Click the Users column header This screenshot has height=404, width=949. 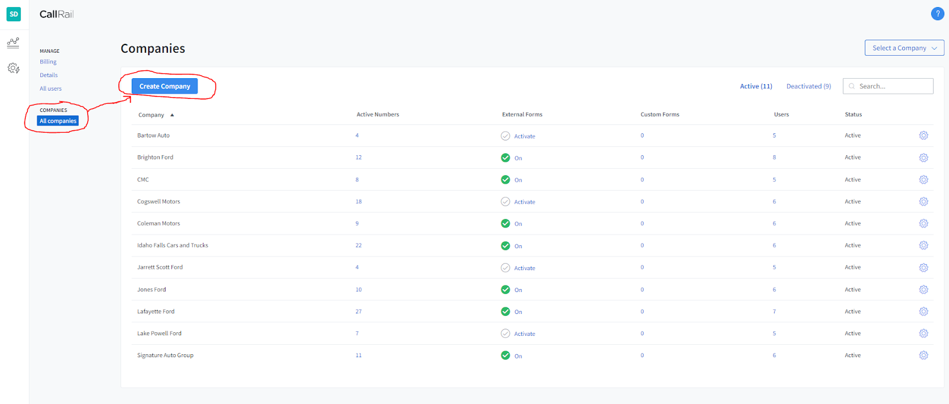781,114
